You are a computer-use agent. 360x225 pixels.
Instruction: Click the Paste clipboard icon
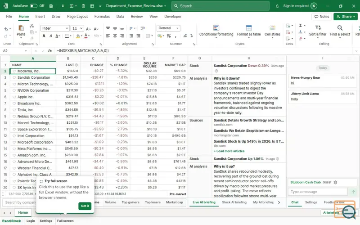tap(21, 28)
